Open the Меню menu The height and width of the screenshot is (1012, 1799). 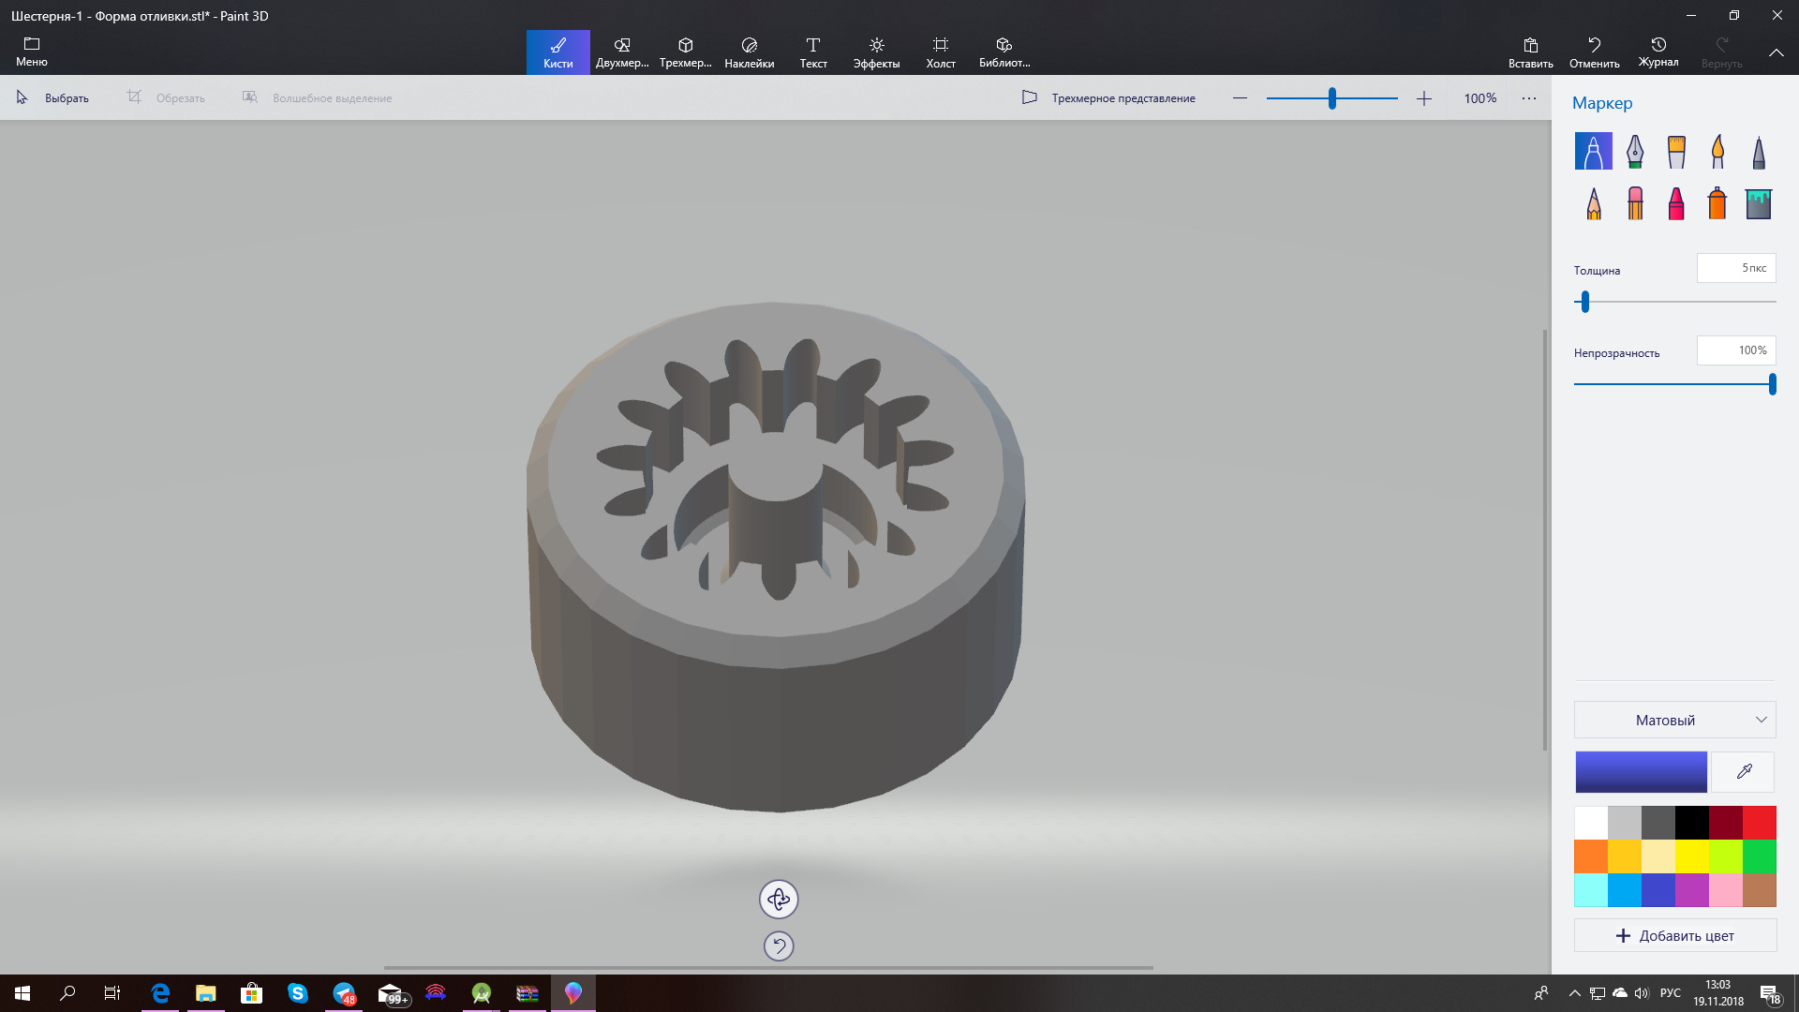(x=32, y=52)
